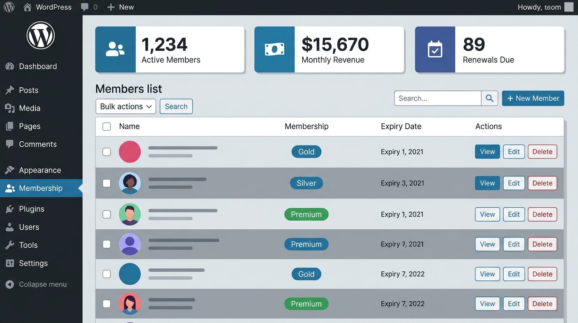Click the magnifier search icon button
Screen dimensions: 578x323
(489, 98)
